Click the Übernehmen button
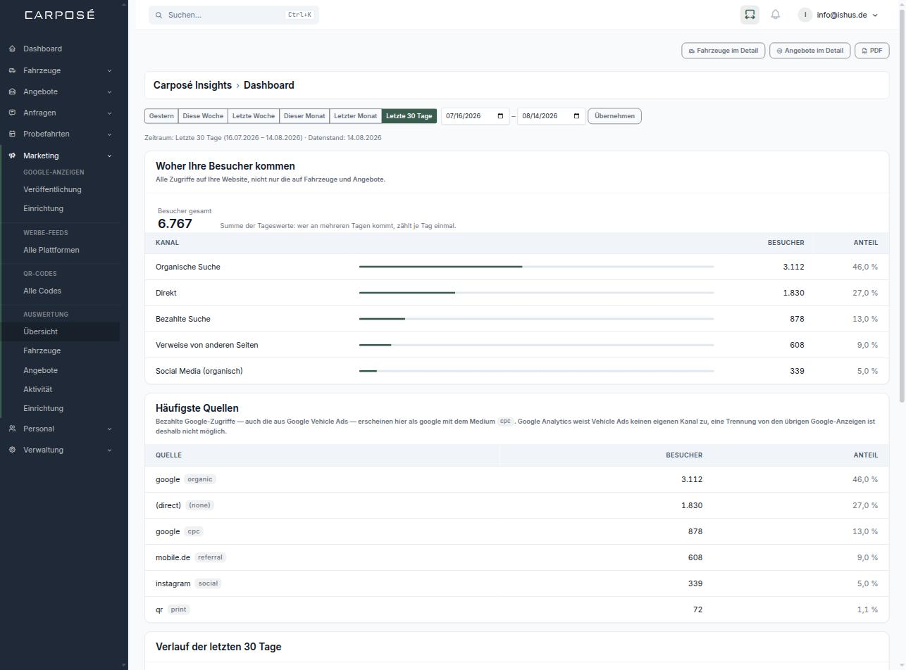This screenshot has height=670, width=906. 614,116
